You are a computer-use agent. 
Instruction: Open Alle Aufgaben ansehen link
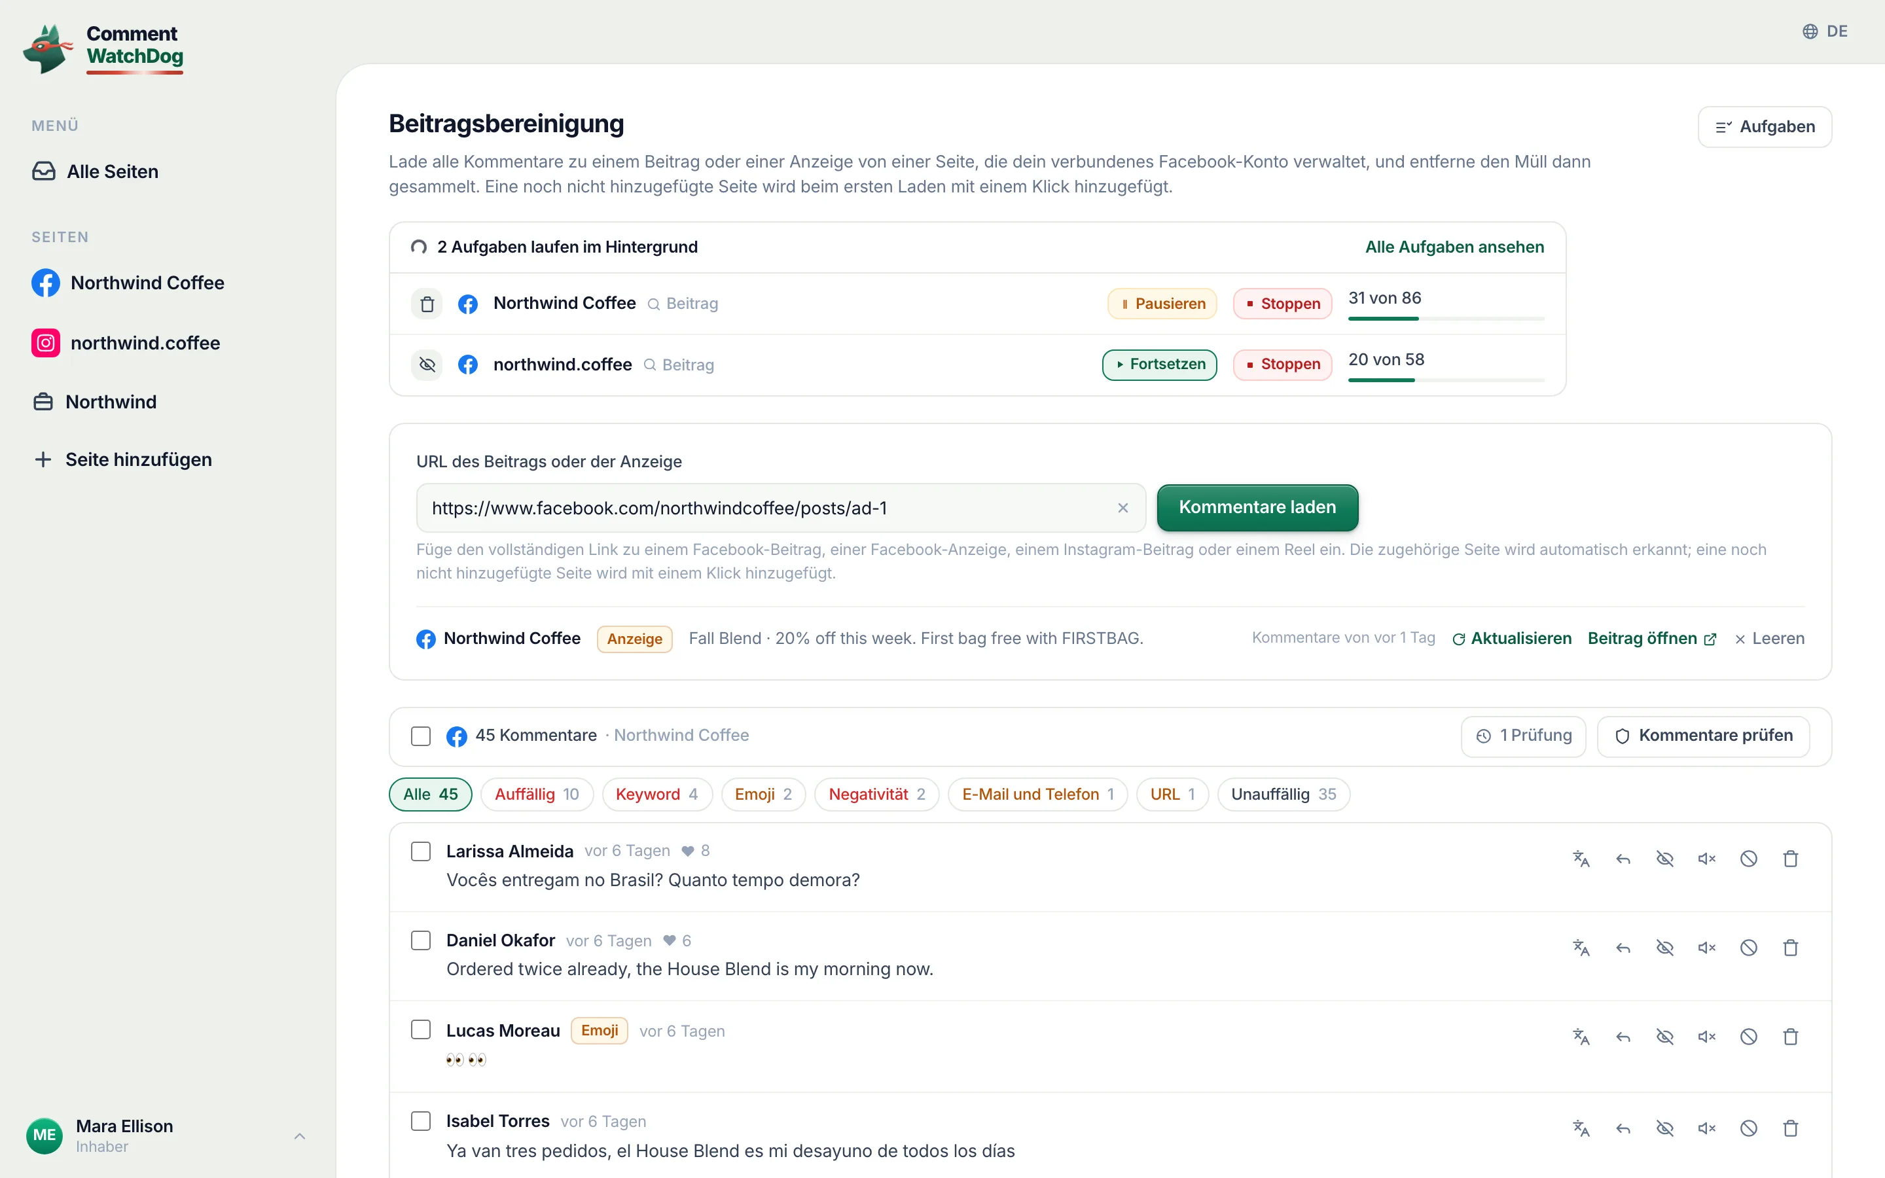(1454, 247)
